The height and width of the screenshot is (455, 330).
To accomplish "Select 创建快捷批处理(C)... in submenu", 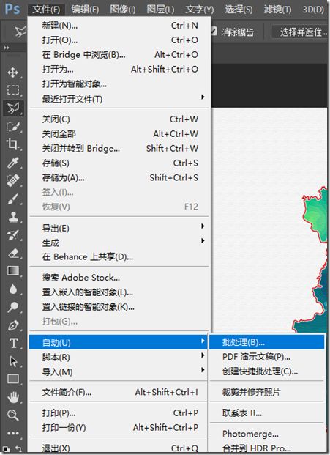I will tap(267, 371).
